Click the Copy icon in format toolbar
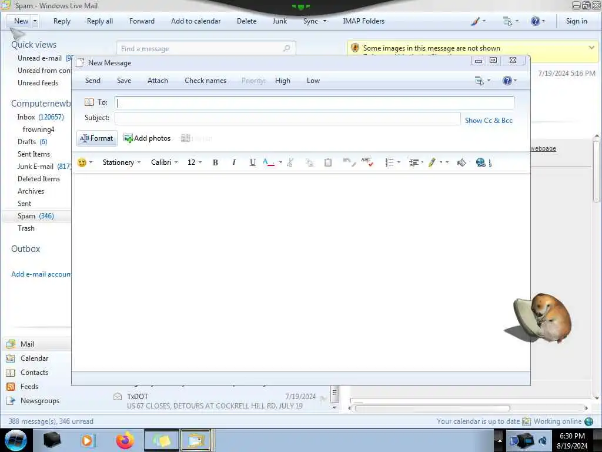The image size is (602, 452). tap(309, 162)
